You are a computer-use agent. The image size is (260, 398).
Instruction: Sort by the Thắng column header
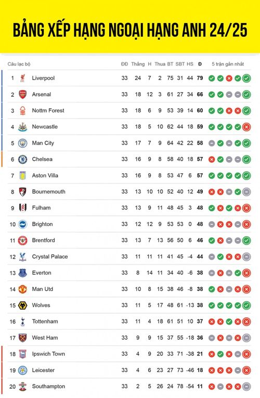click(x=138, y=64)
